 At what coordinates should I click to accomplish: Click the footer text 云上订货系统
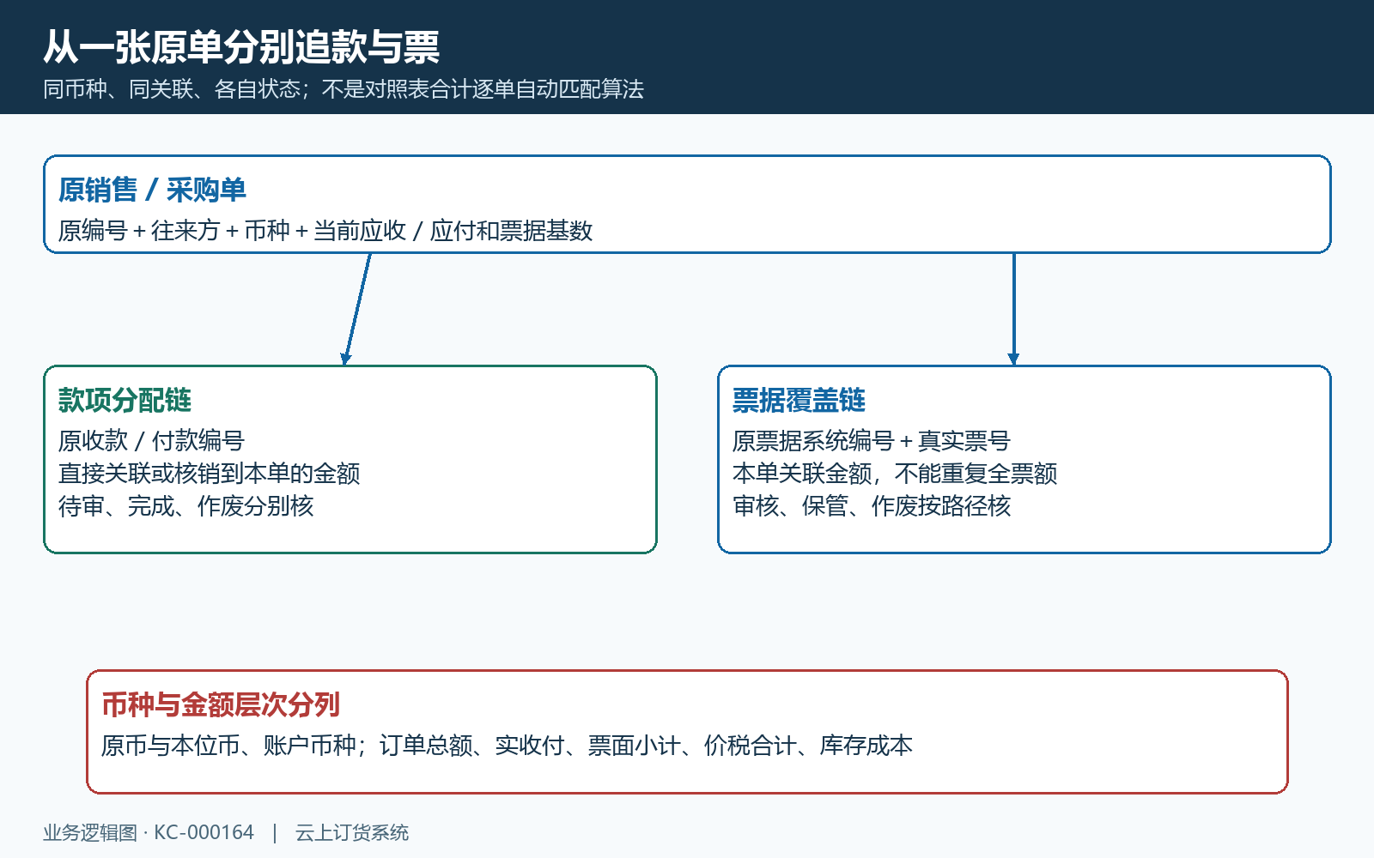(352, 832)
